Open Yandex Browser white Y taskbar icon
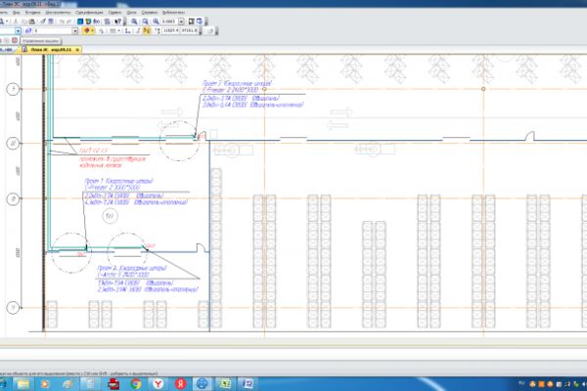The width and height of the screenshot is (587, 391). pos(158,383)
